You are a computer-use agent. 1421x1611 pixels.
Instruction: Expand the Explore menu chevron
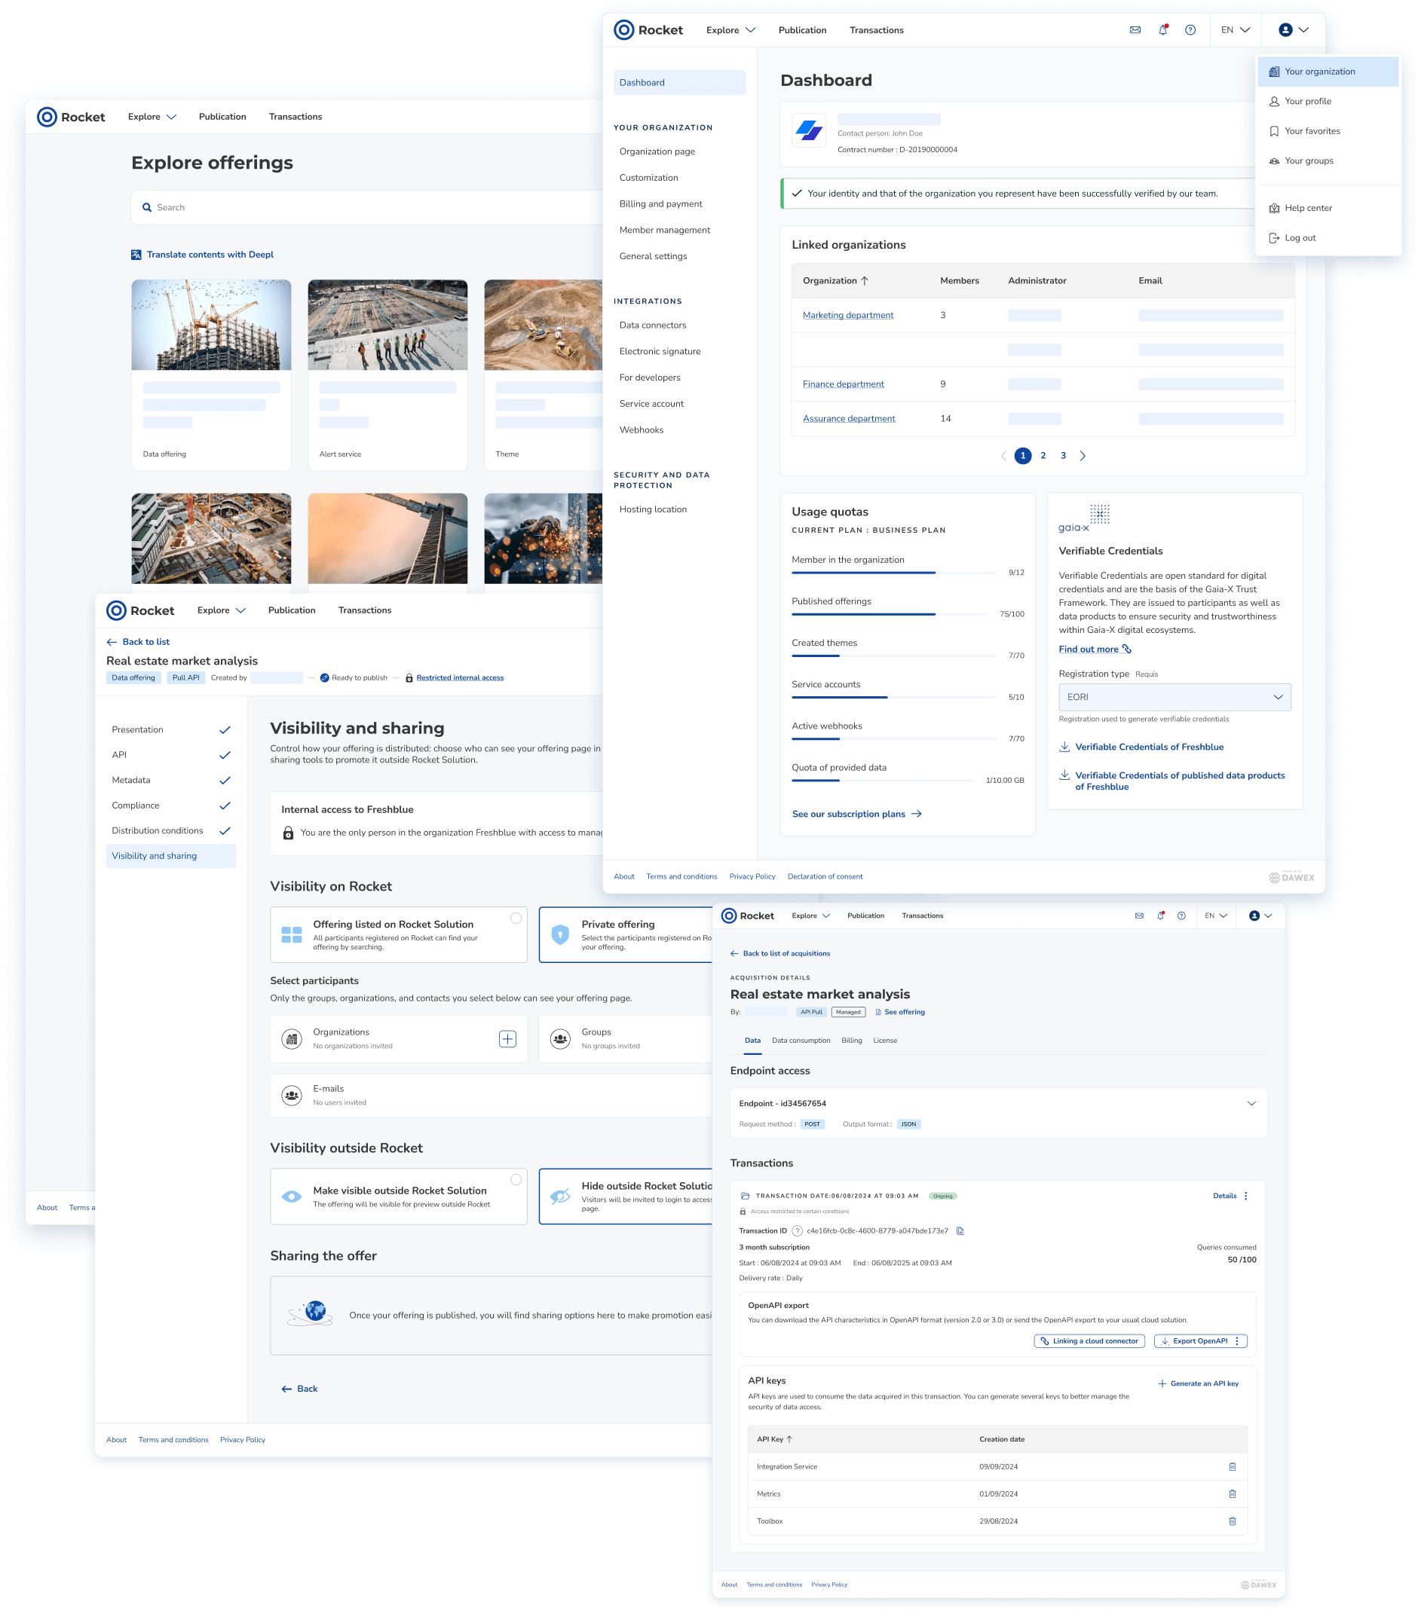click(751, 30)
